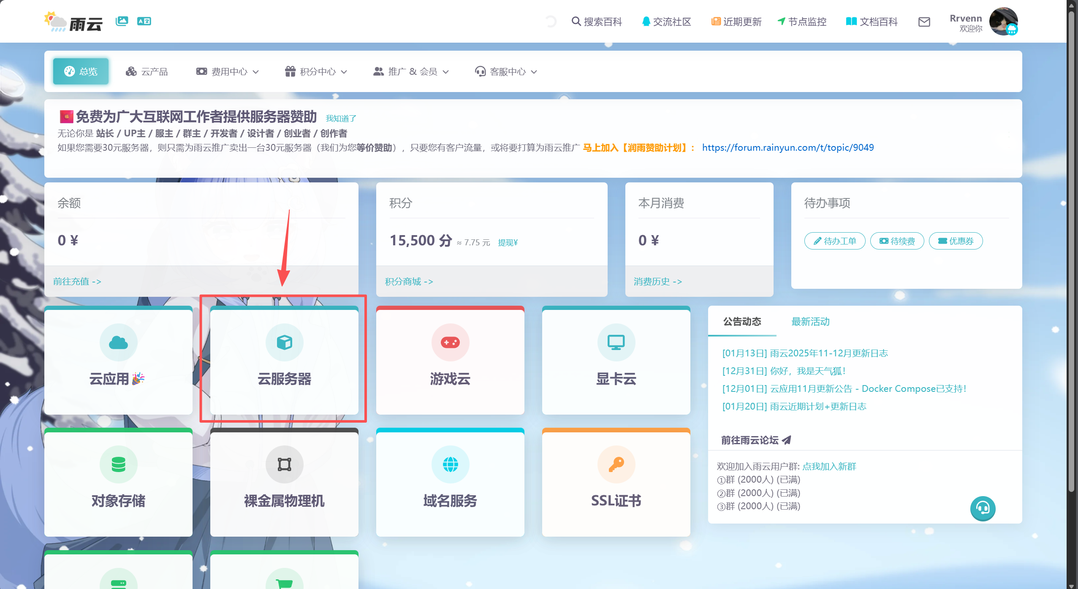
Task: Click the 待办工单 button
Action: coord(834,241)
